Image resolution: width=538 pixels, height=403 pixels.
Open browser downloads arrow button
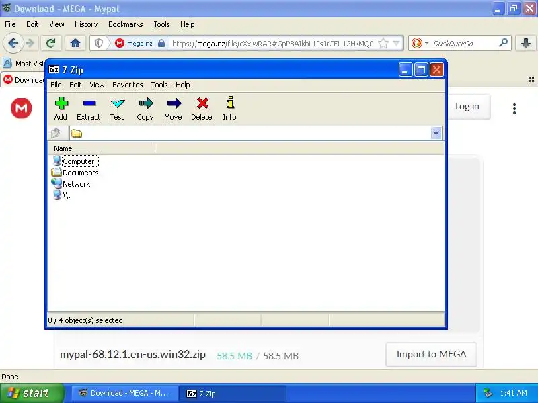point(526,43)
